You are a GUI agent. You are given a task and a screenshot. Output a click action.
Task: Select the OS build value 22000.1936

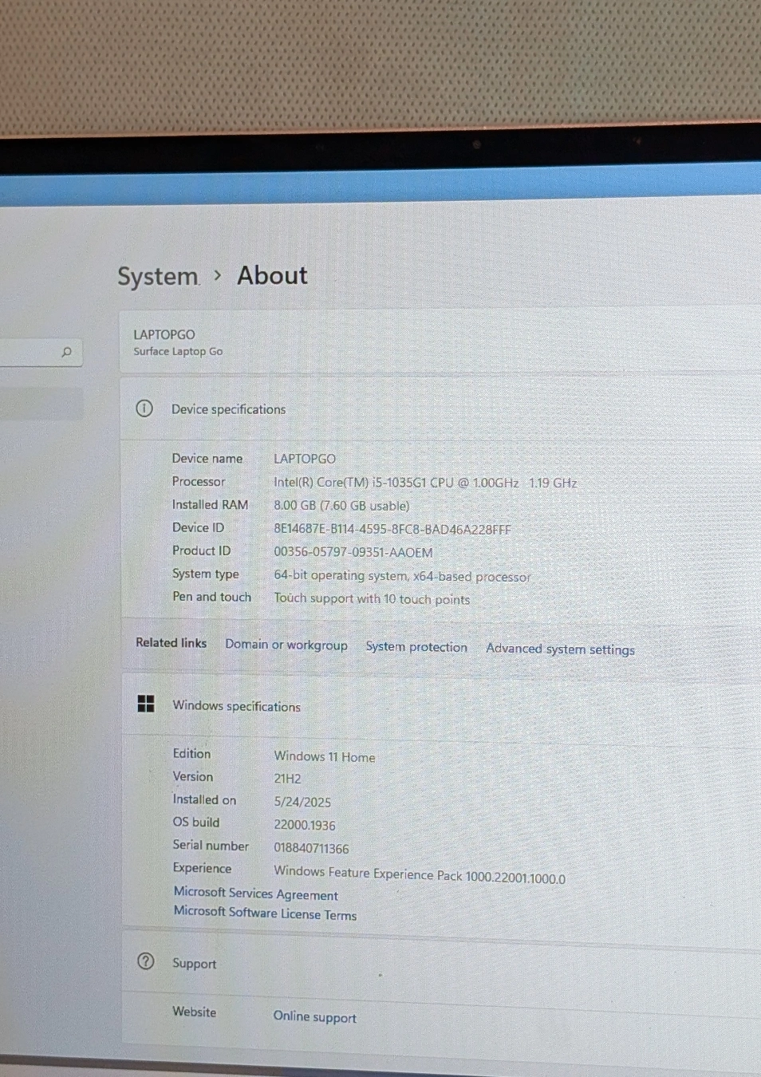click(305, 825)
